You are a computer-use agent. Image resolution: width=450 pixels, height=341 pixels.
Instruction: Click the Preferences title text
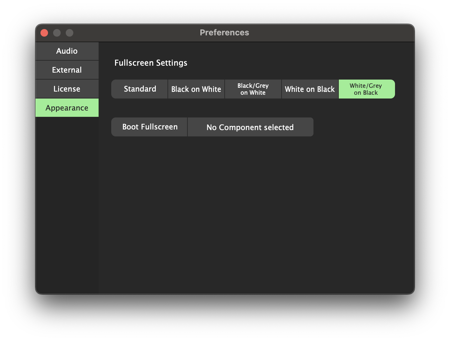(224, 33)
